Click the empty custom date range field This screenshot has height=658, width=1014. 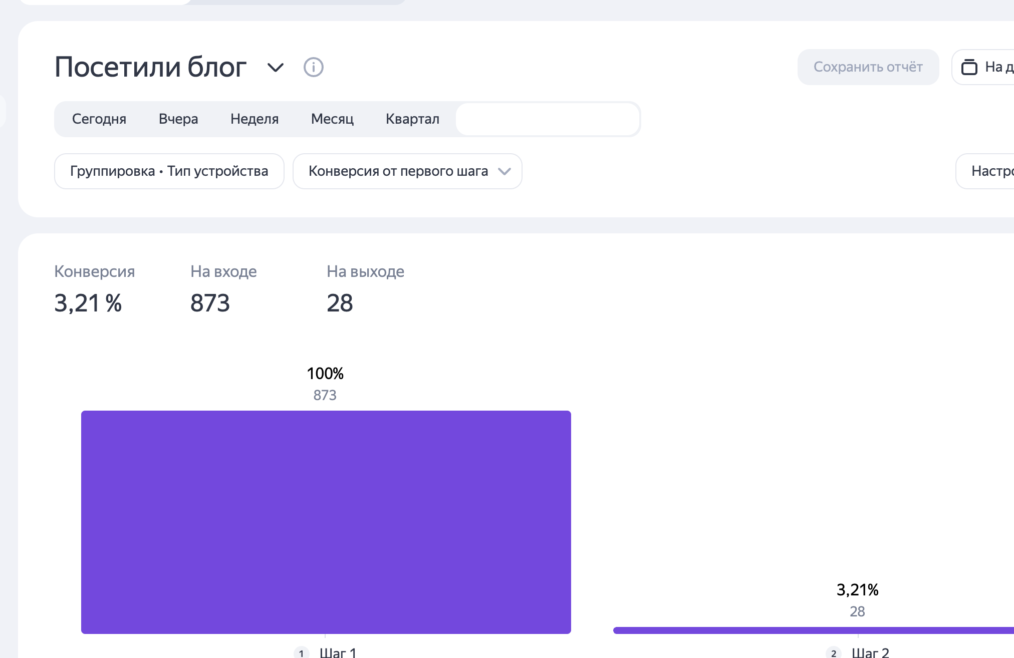[548, 119]
